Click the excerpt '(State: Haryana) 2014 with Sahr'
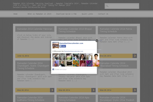The image size is (153, 102). [74, 76]
